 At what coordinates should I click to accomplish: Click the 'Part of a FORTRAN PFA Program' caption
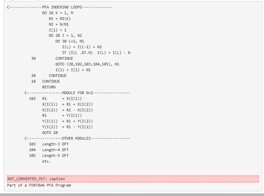(x=39, y=185)
